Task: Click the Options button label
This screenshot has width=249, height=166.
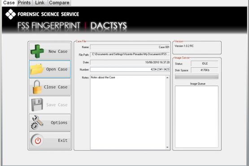Action: [x=59, y=122]
